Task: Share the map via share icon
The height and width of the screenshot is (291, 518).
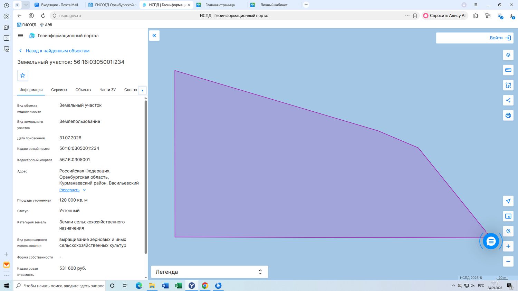Action: click(x=508, y=100)
